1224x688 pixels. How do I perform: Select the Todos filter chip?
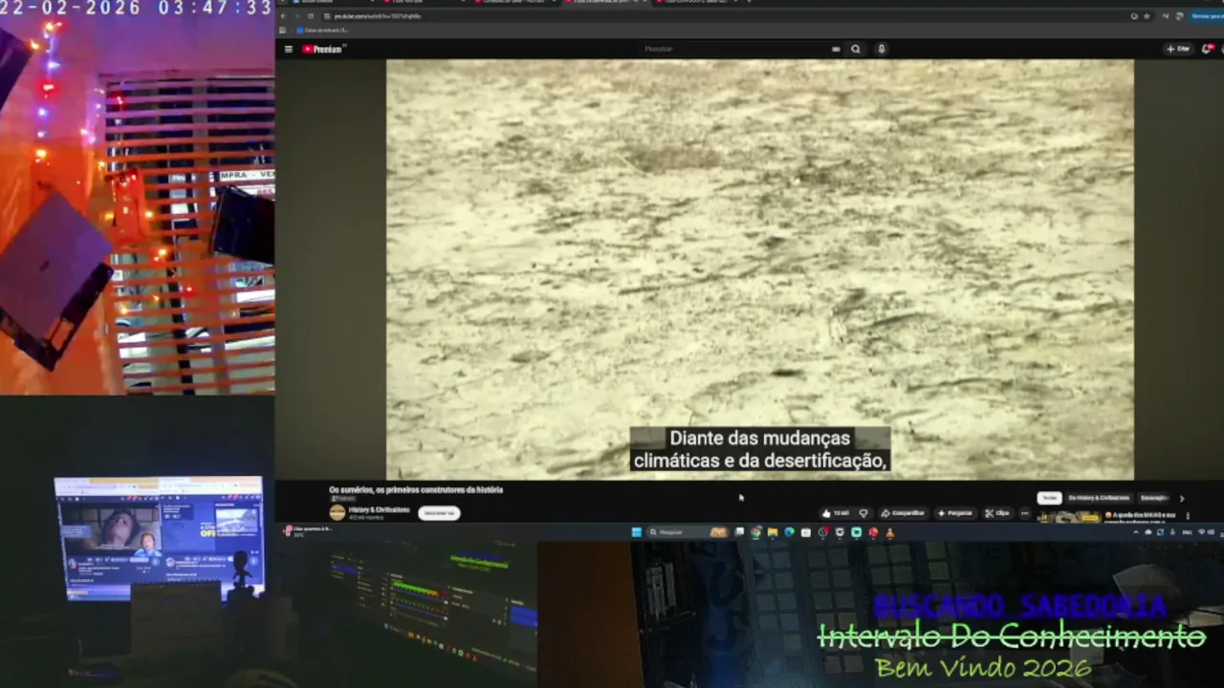(1050, 498)
